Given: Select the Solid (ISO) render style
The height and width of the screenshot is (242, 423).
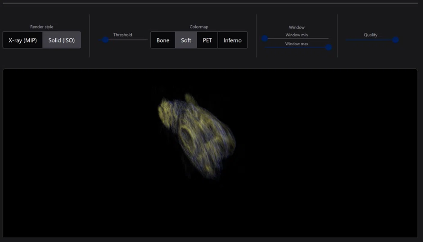Looking at the screenshot, I should coord(62,40).
